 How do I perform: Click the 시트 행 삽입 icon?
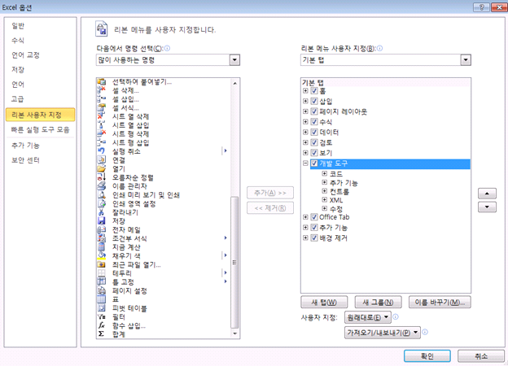tap(102, 142)
